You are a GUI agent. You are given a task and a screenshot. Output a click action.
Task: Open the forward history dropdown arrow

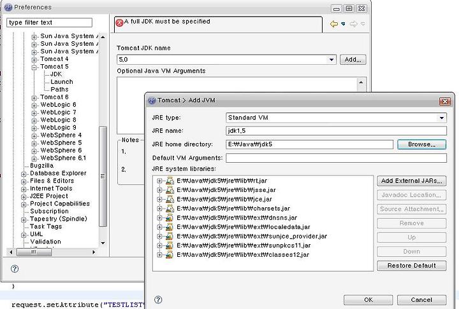[363, 24]
